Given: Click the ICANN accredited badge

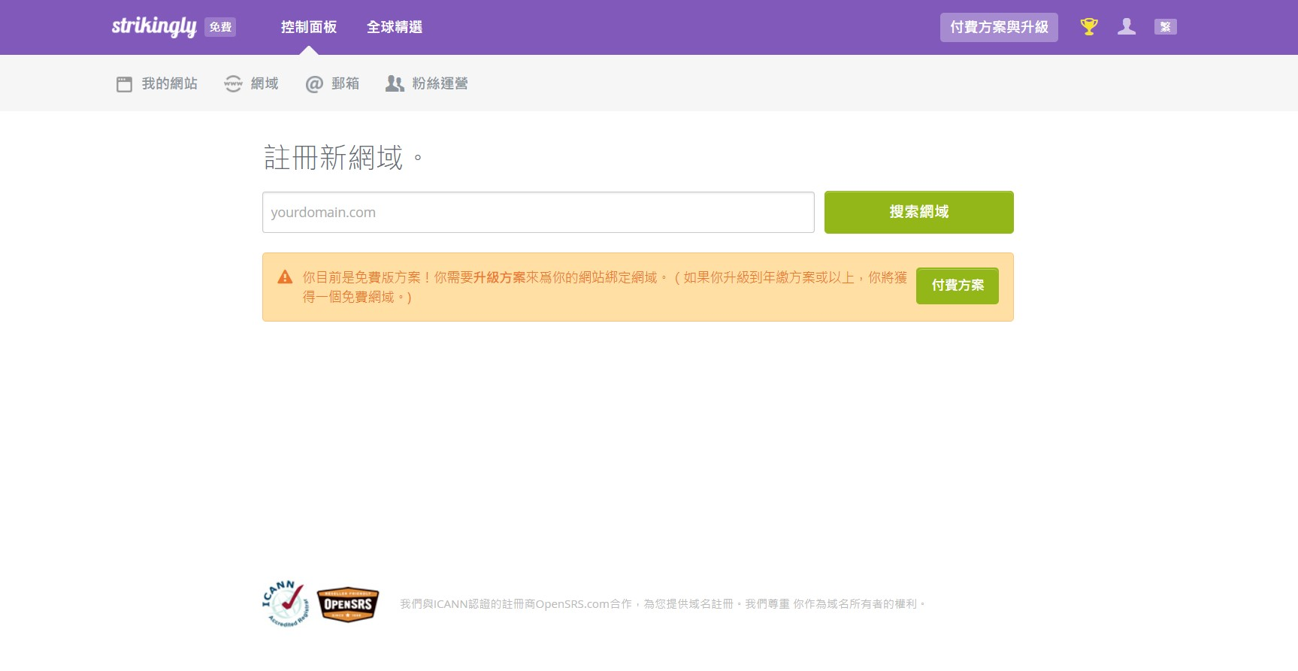Looking at the screenshot, I should point(286,603).
